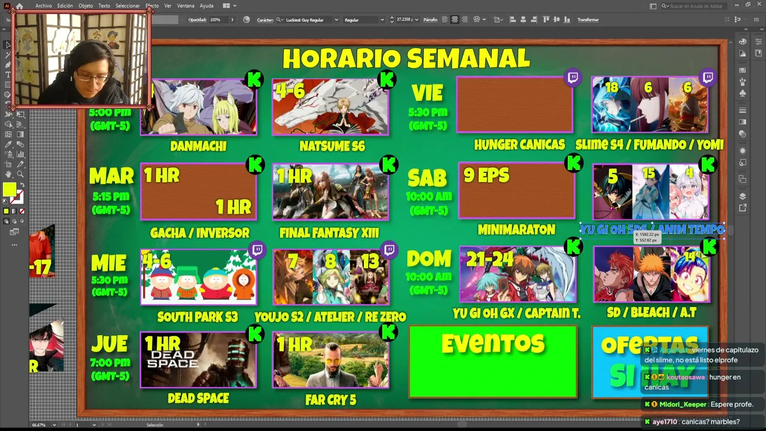Set fill mode to Gradient

coord(14,211)
